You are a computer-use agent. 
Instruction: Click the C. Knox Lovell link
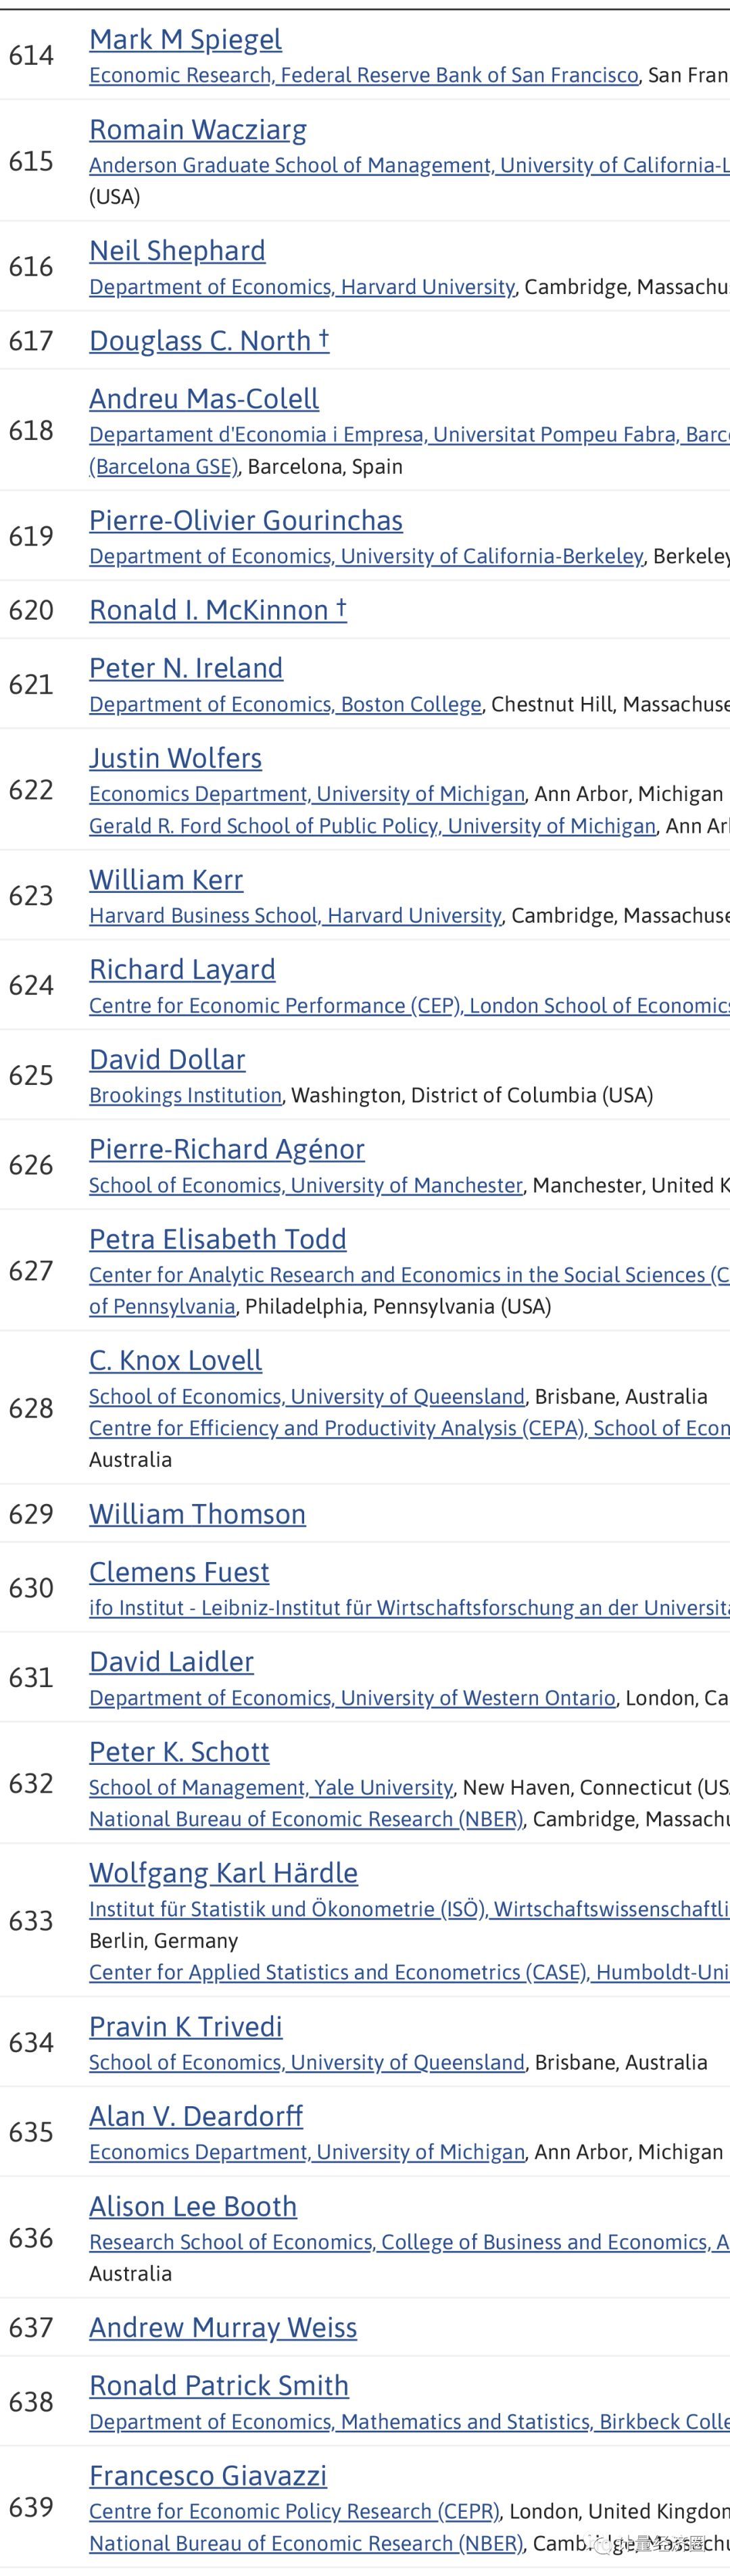(176, 1361)
